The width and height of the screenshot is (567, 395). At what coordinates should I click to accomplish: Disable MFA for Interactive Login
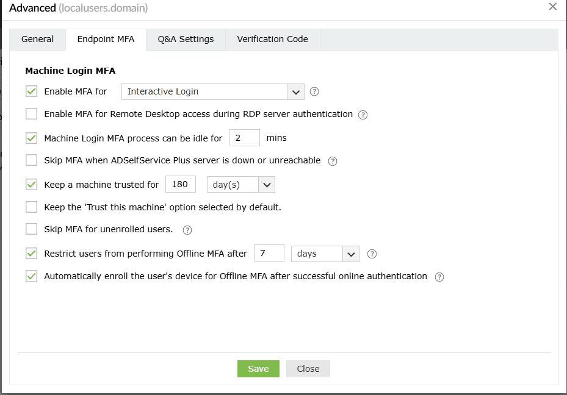click(31, 91)
